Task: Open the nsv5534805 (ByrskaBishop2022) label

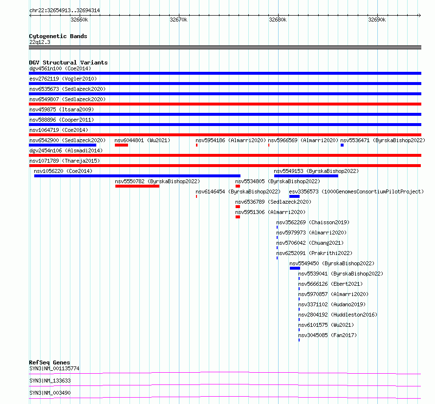Action: (x=278, y=181)
